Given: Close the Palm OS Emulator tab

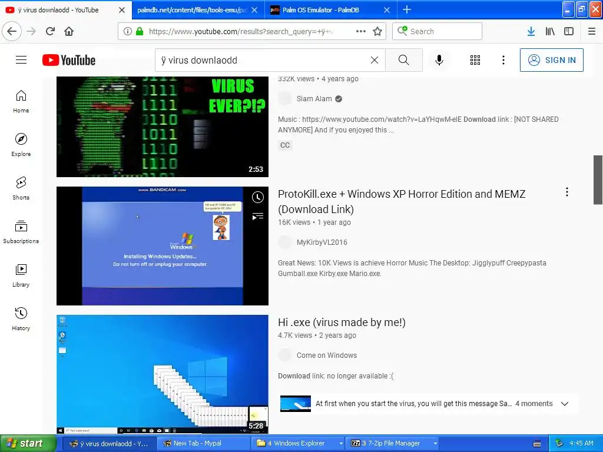Looking at the screenshot, I should point(387,10).
